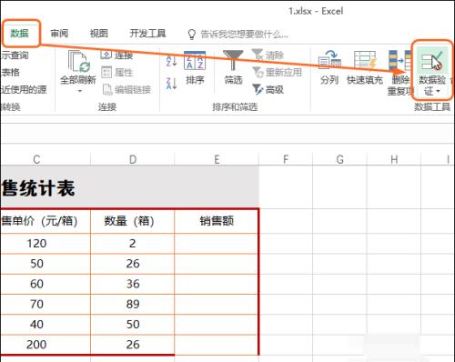Select column H header
The image size is (455, 362).
(394, 159)
